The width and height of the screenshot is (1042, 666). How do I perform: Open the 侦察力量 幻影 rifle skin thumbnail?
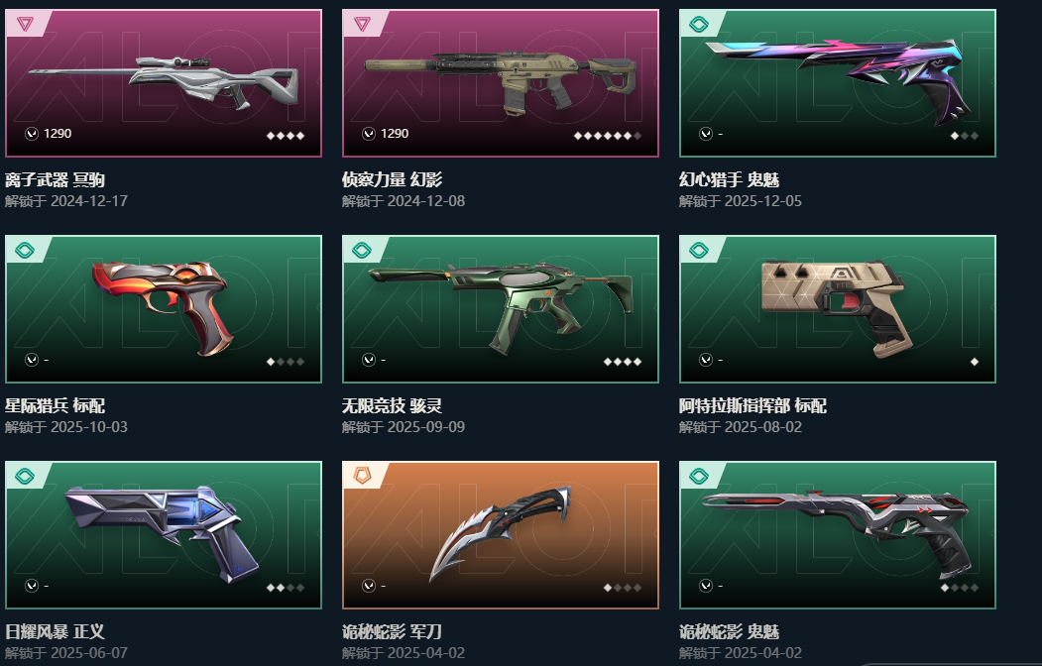[x=501, y=83]
